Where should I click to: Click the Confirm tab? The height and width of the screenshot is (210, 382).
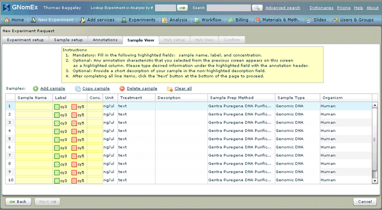pos(232,40)
